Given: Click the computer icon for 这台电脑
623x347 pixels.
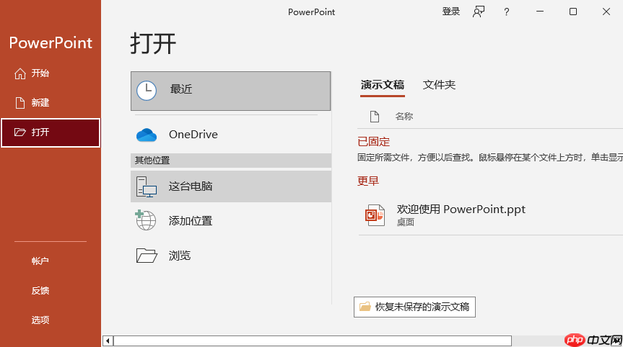Looking at the screenshot, I should click(147, 187).
